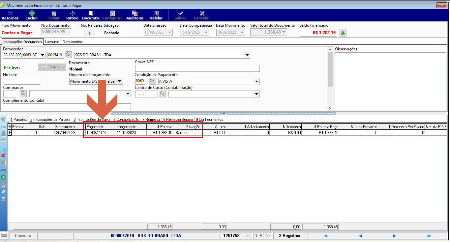
Task: Switch to the Documentos tab
Action: coord(73,42)
